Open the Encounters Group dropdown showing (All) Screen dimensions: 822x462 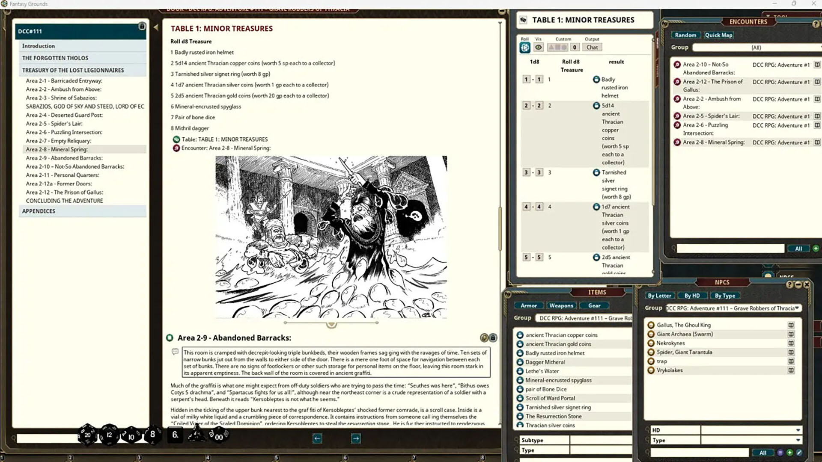coord(756,47)
